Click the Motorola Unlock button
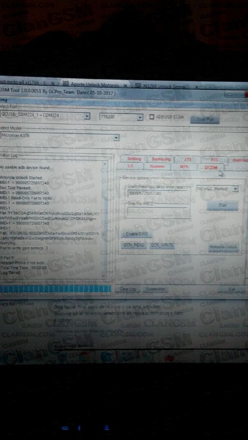 click(x=222, y=247)
